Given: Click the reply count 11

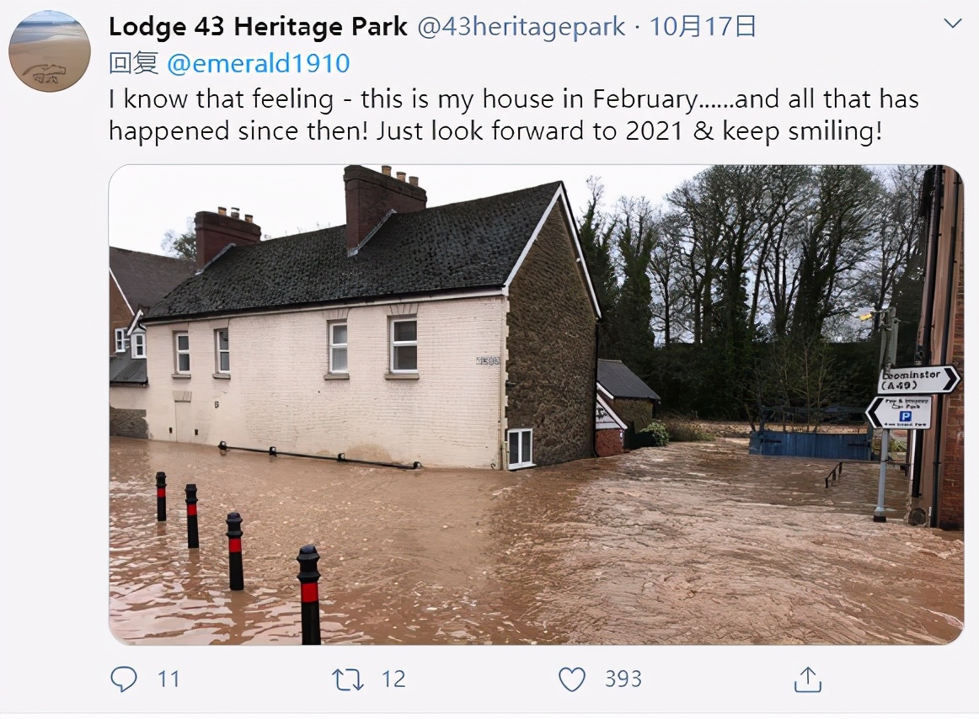Looking at the screenshot, I should 169,679.
